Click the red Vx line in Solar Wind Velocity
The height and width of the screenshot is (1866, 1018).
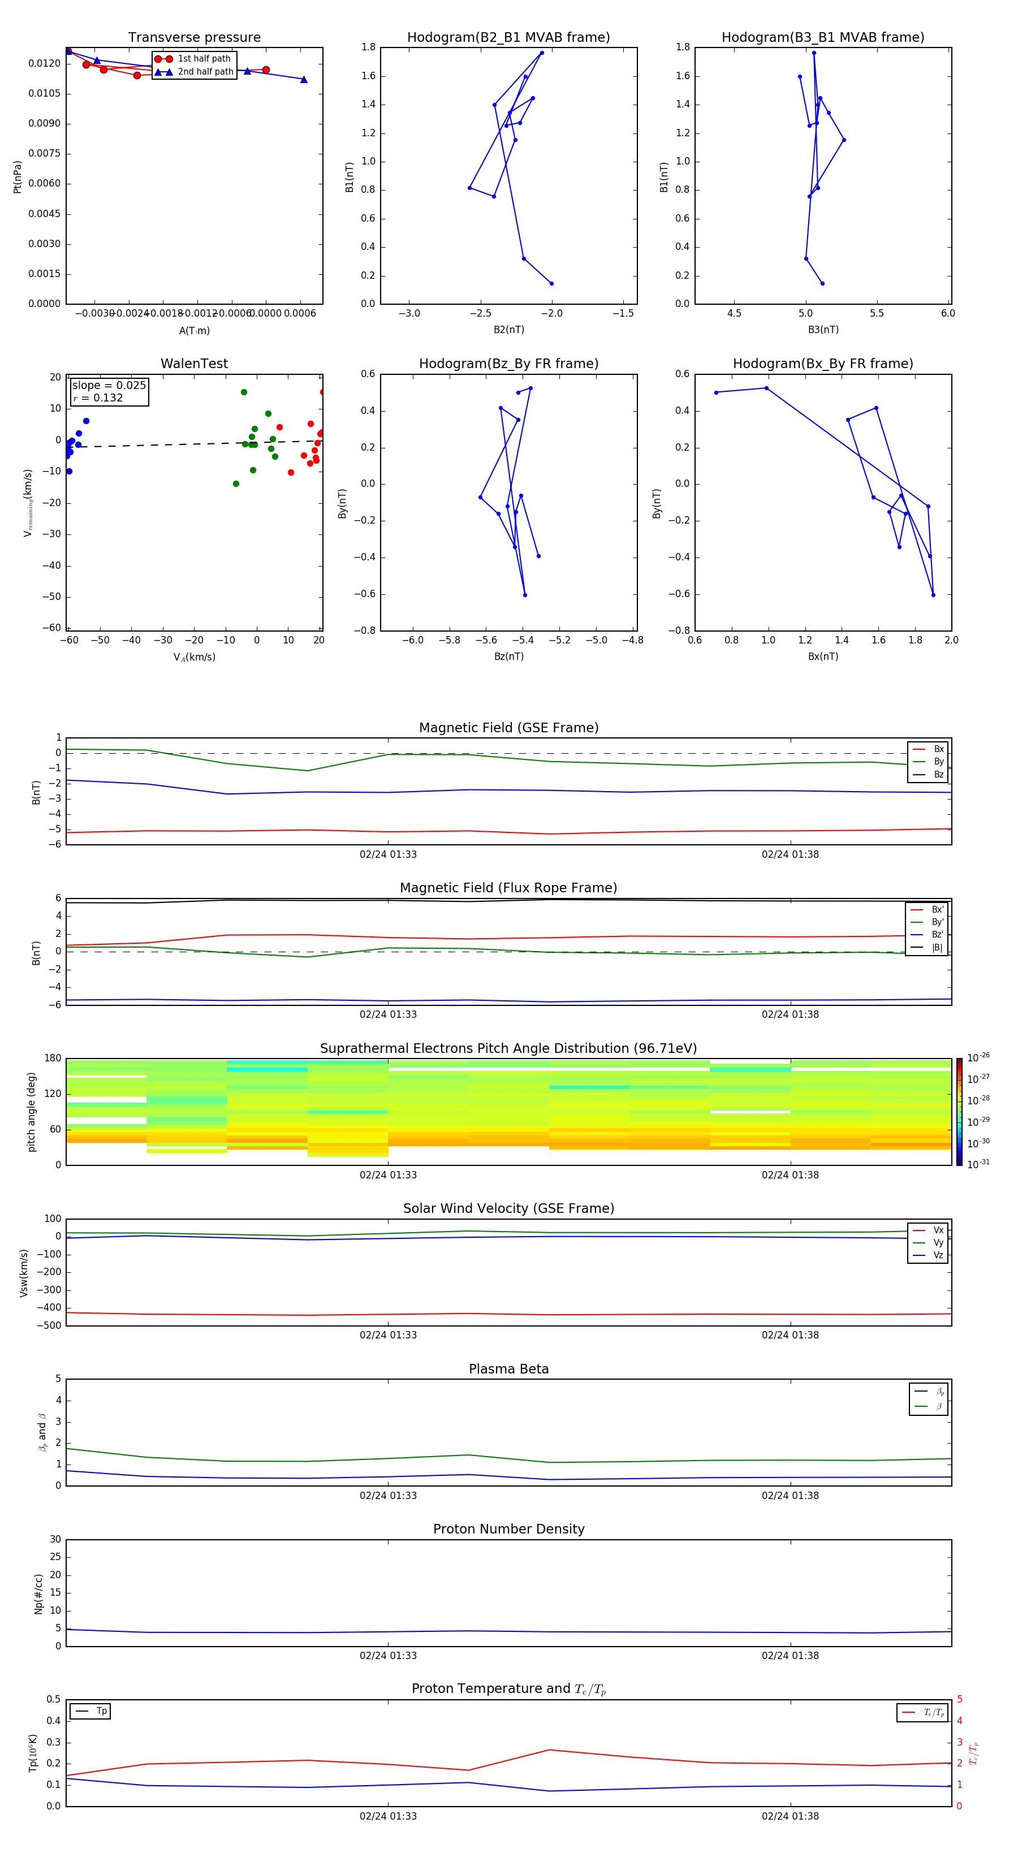coord(508,1314)
